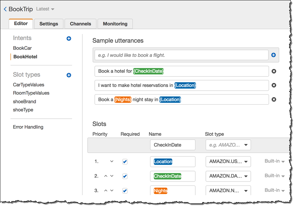This screenshot has width=295, height=207.
Task: Remove the "Book a hotel for" utterance
Action: (274, 71)
